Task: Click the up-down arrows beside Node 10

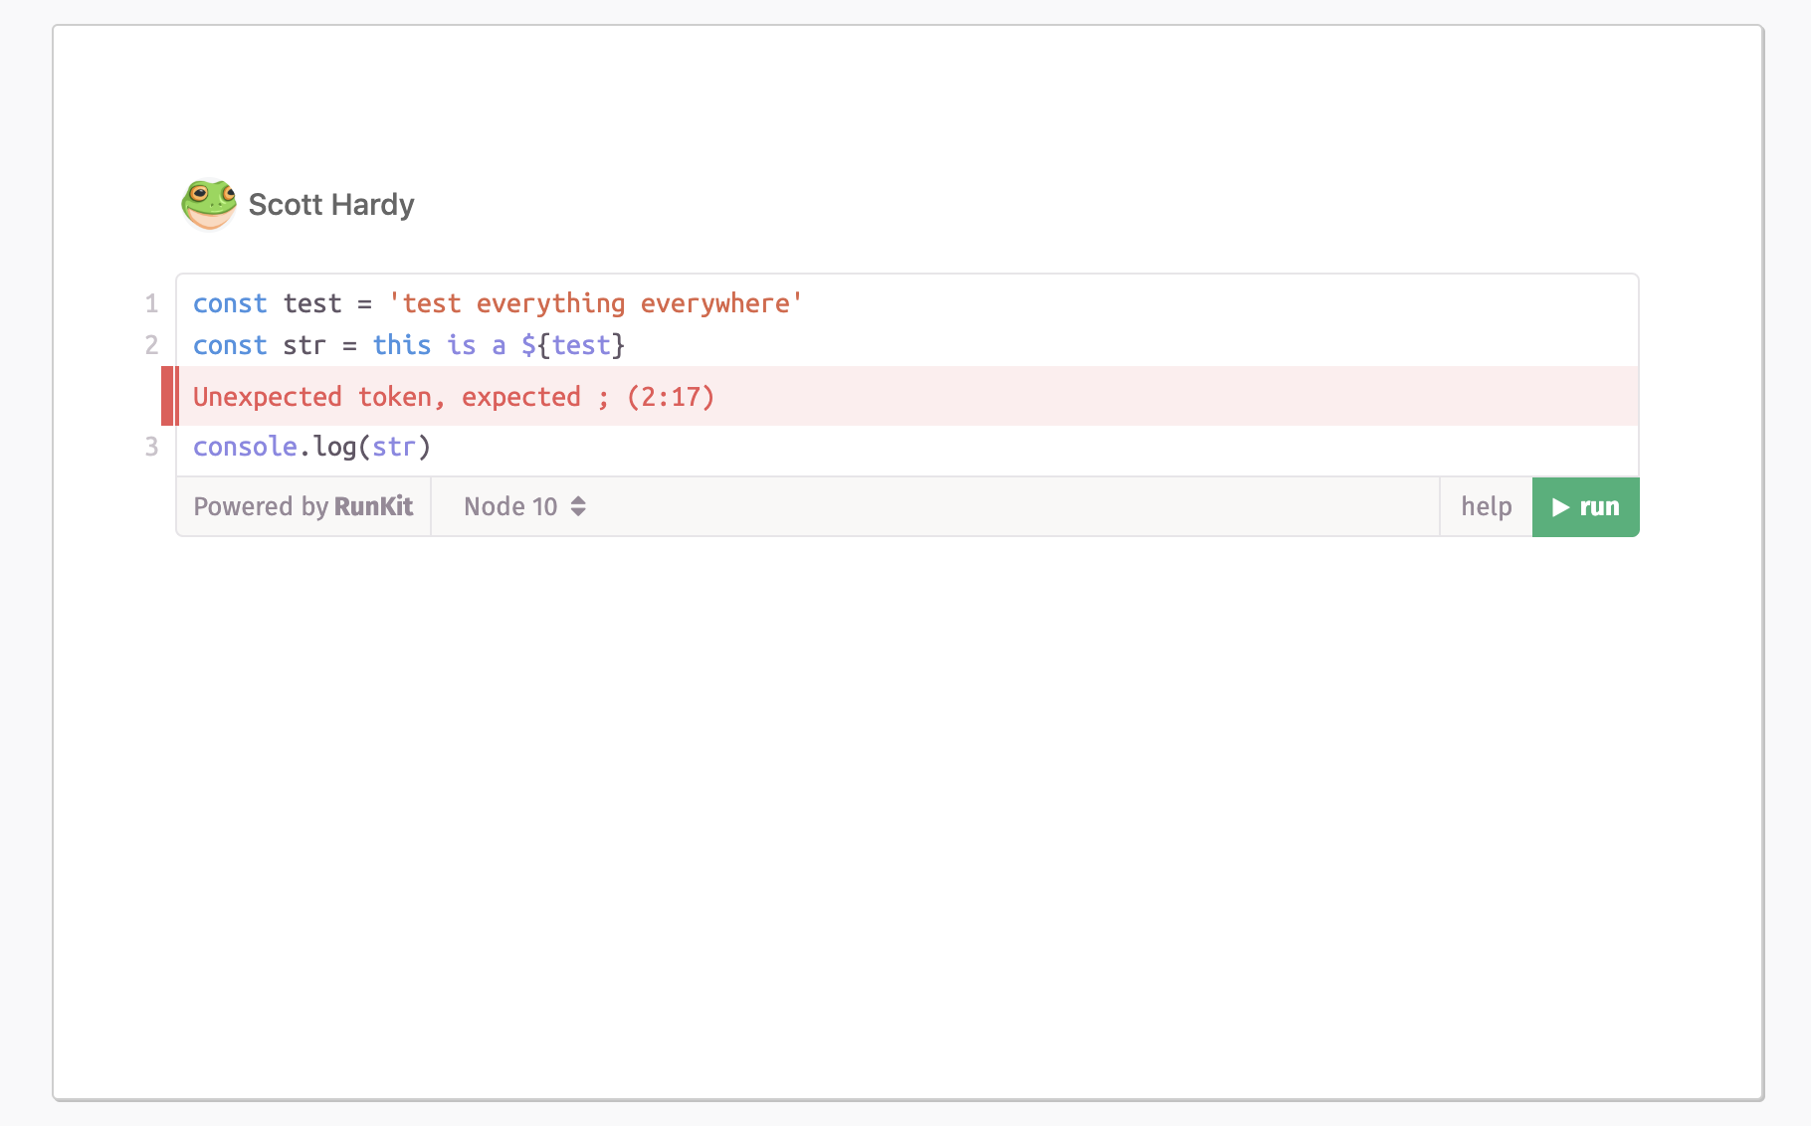Action: (x=578, y=506)
